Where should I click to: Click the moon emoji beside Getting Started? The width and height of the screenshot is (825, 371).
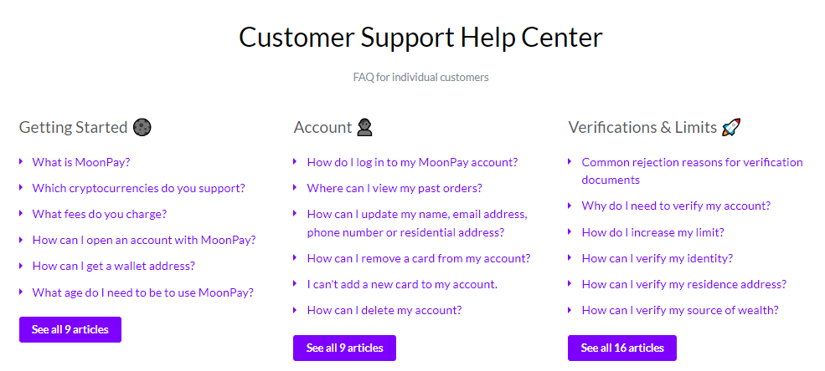(142, 127)
